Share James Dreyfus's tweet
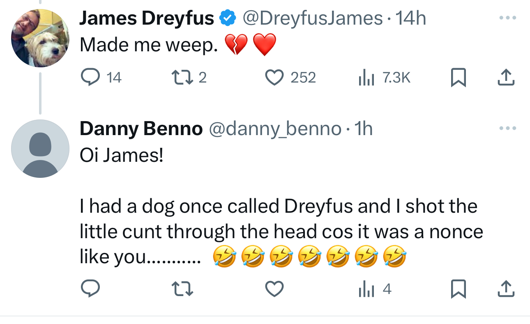The width and height of the screenshot is (530, 324). (x=506, y=77)
